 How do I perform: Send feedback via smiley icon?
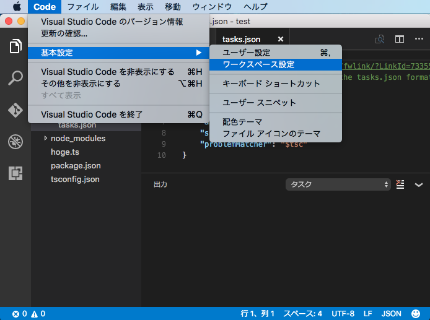416,313
